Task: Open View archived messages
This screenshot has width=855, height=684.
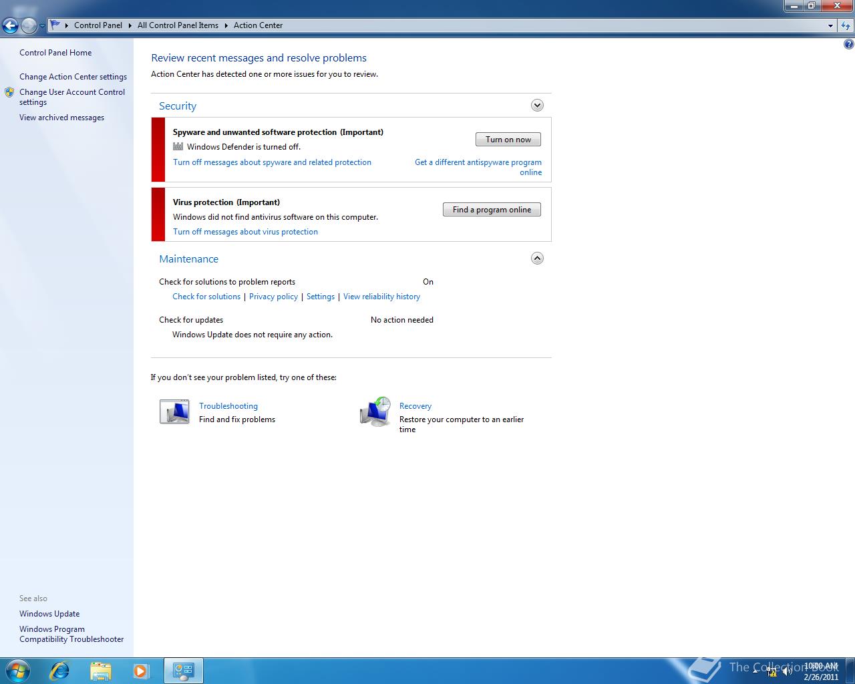Action: [61, 118]
